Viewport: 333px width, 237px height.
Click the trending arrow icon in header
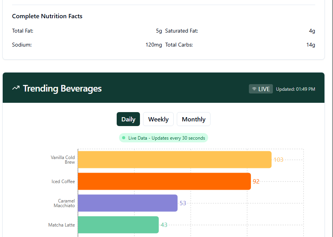(16, 88)
